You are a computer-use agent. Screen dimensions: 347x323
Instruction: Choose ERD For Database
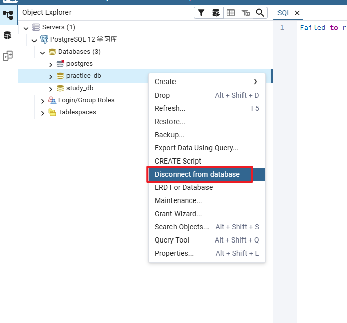[207, 187]
